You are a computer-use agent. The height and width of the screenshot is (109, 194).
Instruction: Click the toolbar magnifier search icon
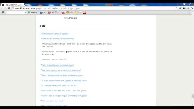pos(3,12)
